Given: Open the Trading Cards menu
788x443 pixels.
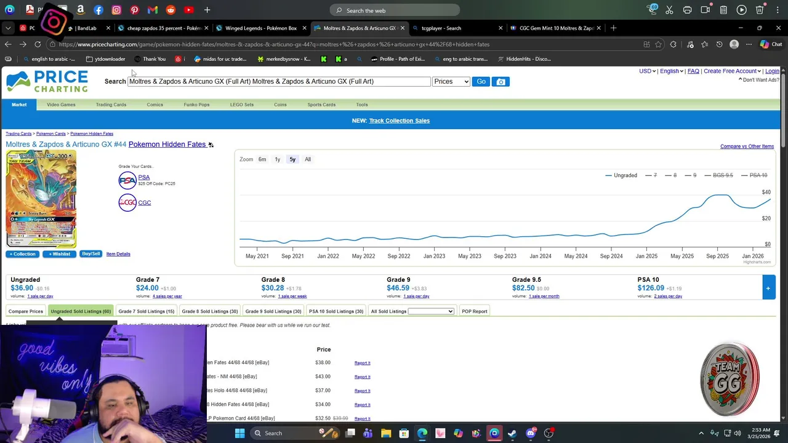Looking at the screenshot, I should point(111,105).
